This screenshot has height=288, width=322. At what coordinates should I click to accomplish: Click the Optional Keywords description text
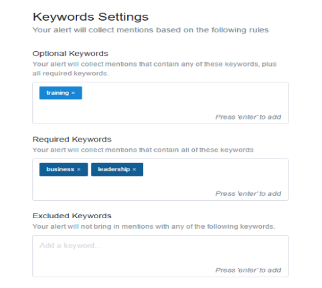tap(155, 68)
